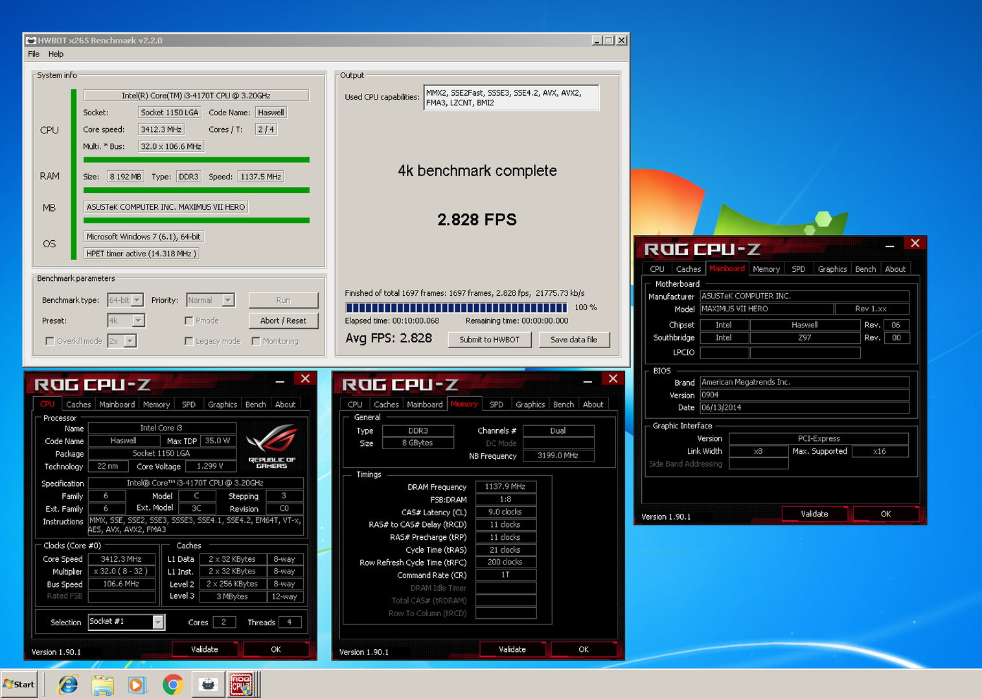The height and width of the screenshot is (699, 982).
Task: Open Google Chrome from the taskbar
Action: pos(172,684)
